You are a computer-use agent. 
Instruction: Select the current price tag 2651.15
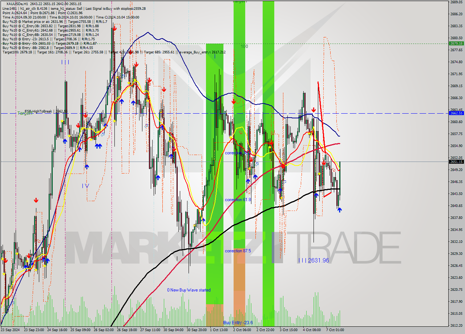point(456,162)
